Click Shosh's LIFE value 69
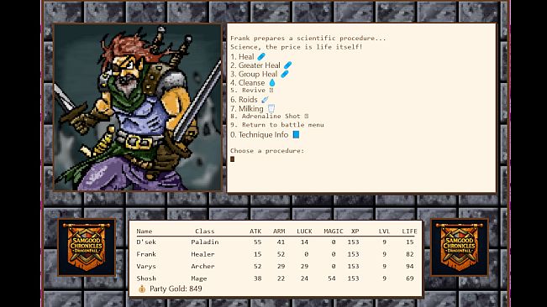This screenshot has width=547, height=307. point(410,278)
